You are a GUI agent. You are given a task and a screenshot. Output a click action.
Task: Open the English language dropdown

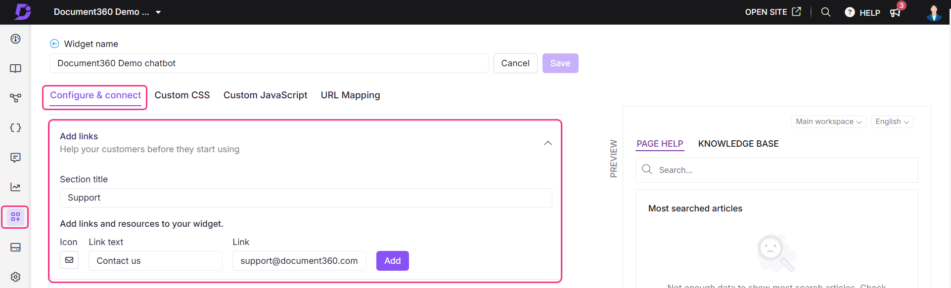(892, 122)
